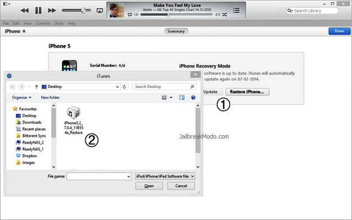Open the Organise dropdown menu
The width and height of the screenshot is (352, 220).
click(x=21, y=97)
